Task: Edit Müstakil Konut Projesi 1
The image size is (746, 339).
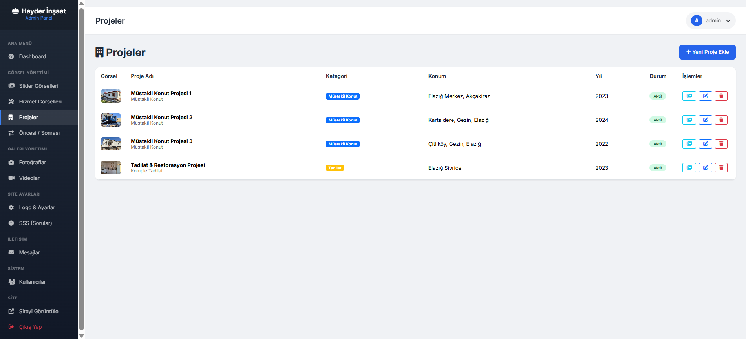Action: coord(706,96)
